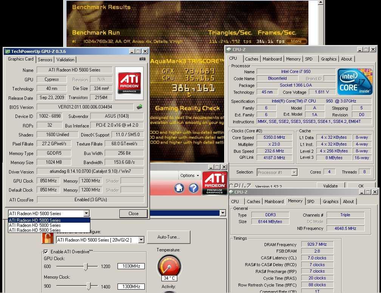Open the CPU tab in lower CPU-Z window
381x293 pixels.
click(x=235, y=202)
